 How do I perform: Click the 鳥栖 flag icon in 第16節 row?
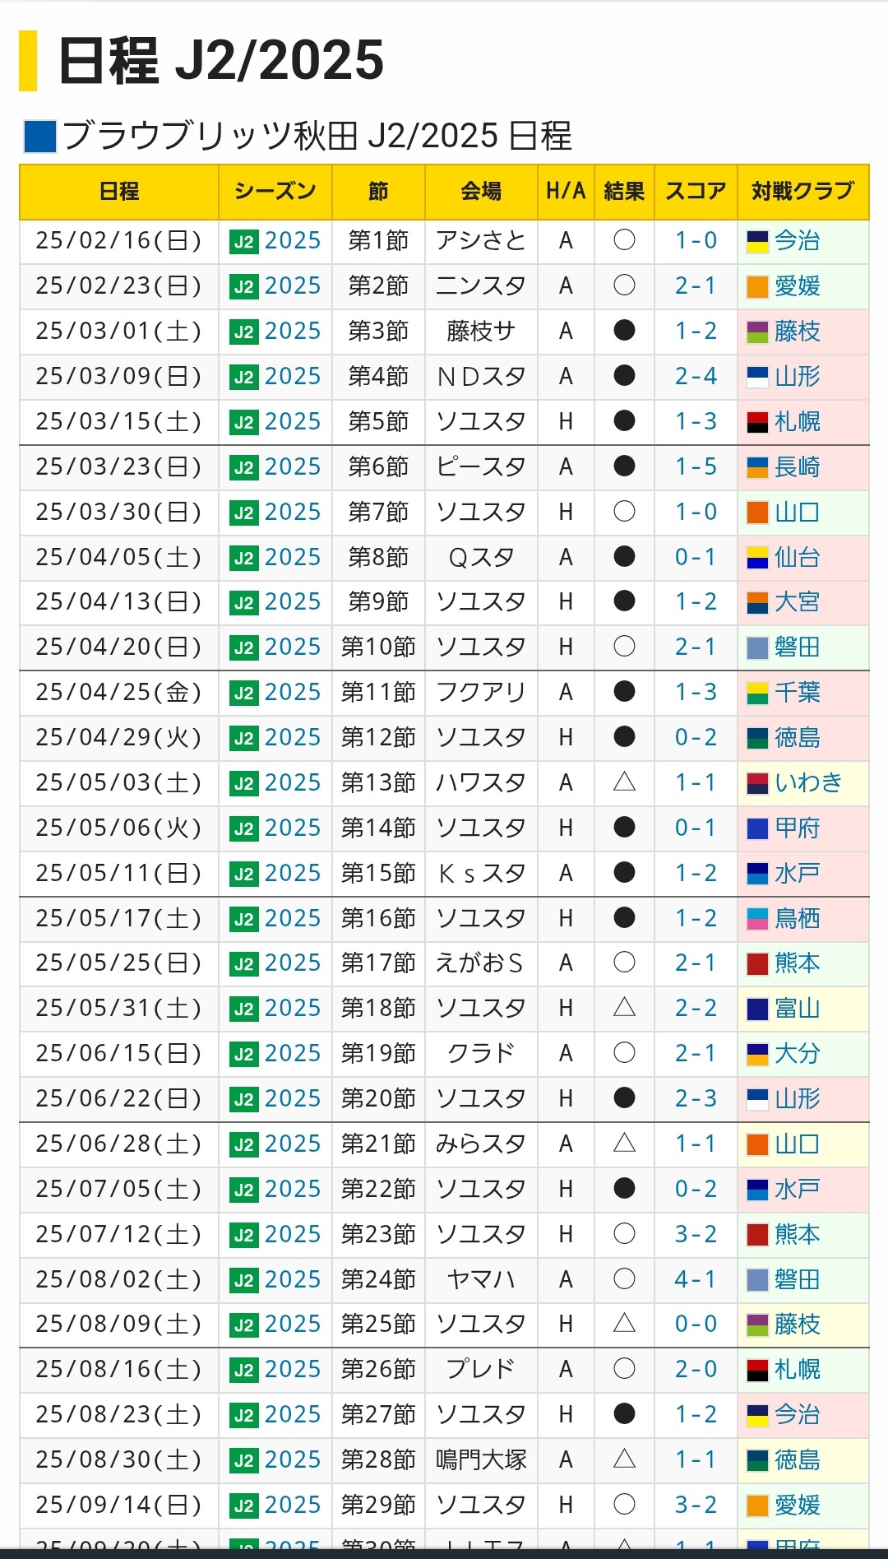click(x=757, y=919)
